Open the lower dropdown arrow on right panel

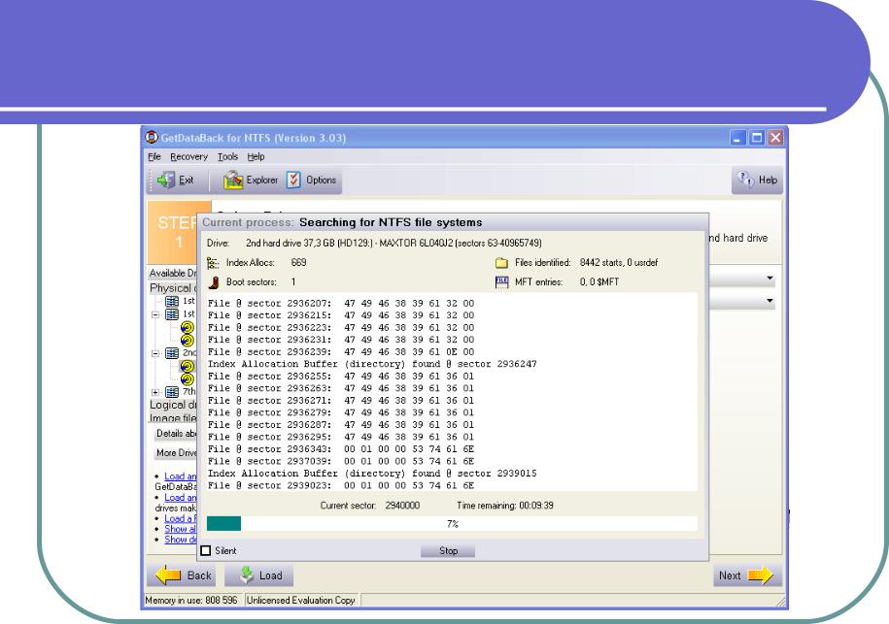click(769, 301)
